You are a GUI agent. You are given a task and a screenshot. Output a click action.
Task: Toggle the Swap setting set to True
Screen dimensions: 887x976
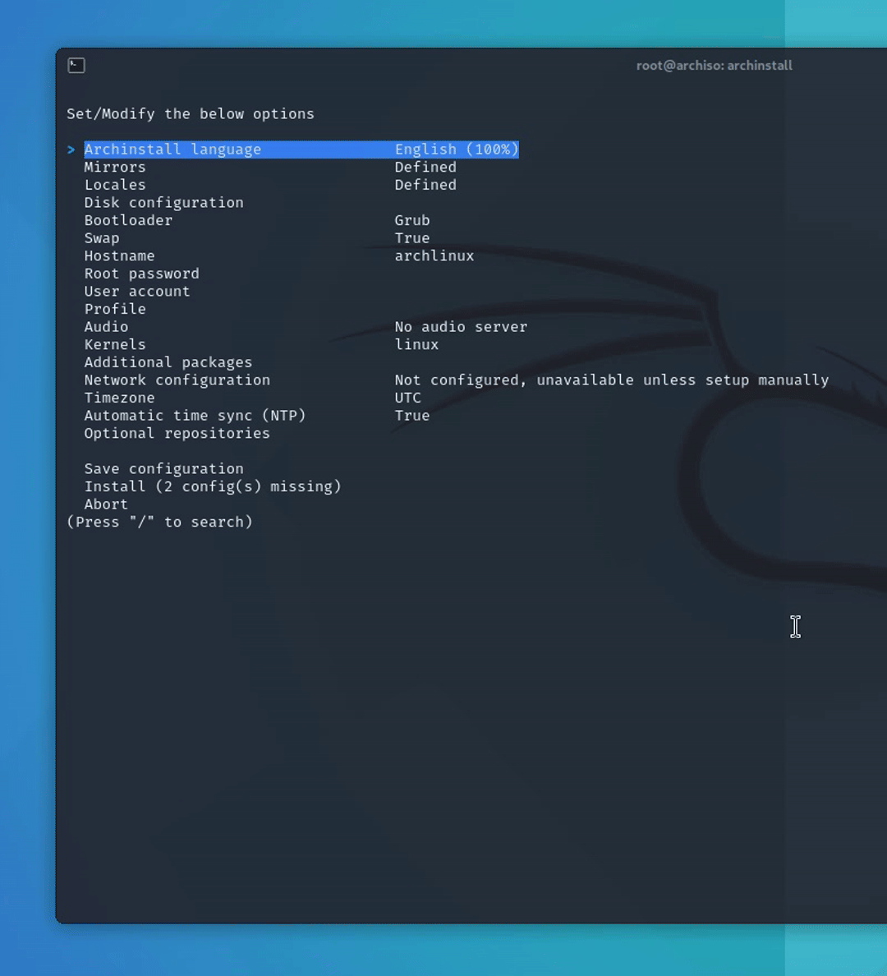(102, 237)
